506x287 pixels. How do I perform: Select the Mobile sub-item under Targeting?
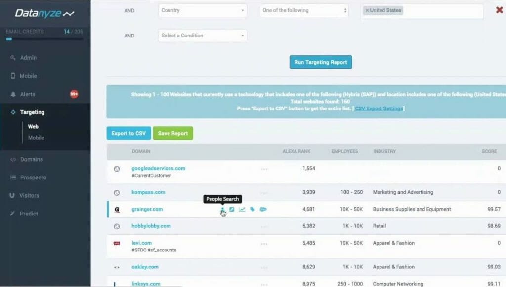(x=36, y=138)
